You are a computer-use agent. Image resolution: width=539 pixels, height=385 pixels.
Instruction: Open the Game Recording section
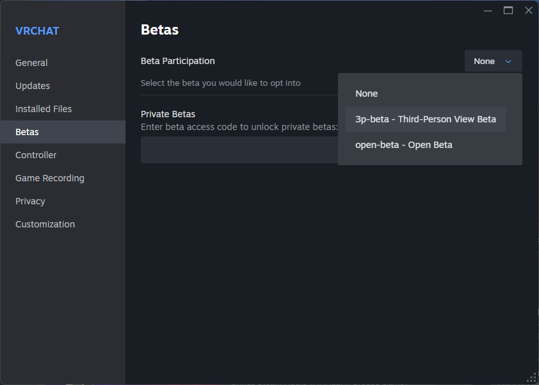click(x=50, y=178)
